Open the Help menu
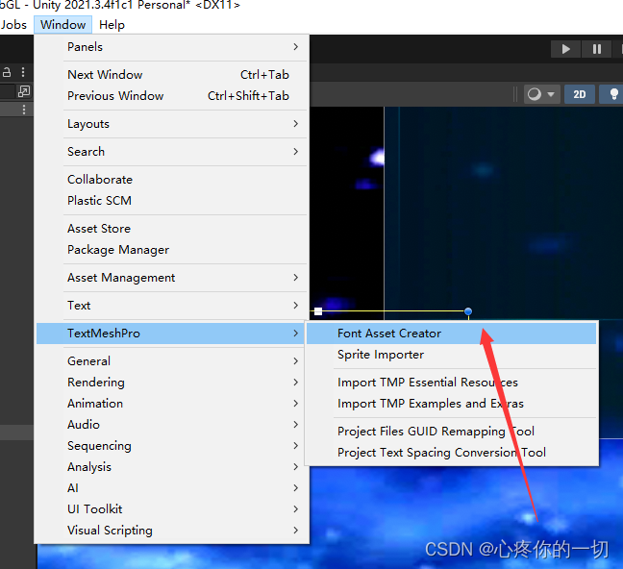Image resolution: width=623 pixels, height=569 pixels. point(112,25)
